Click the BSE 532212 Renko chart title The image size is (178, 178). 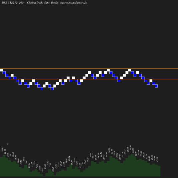click(44, 2)
